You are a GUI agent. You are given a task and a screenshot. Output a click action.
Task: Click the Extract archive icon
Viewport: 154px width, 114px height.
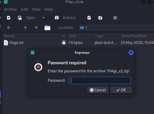click(57, 18)
